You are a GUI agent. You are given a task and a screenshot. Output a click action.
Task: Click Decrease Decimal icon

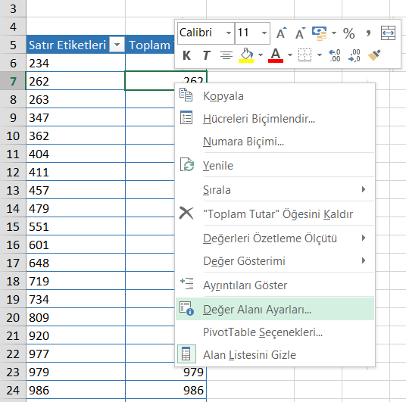[354, 55]
